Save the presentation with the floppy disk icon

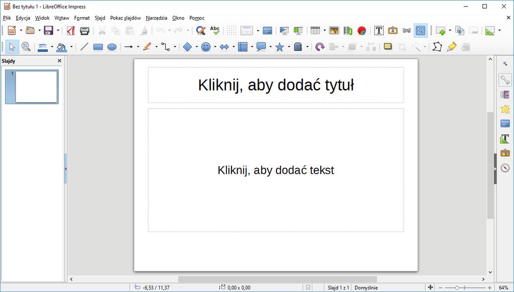click(x=49, y=31)
